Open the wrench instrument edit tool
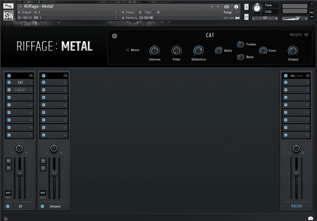This screenshot has width=317, height=221. [8, 6]
